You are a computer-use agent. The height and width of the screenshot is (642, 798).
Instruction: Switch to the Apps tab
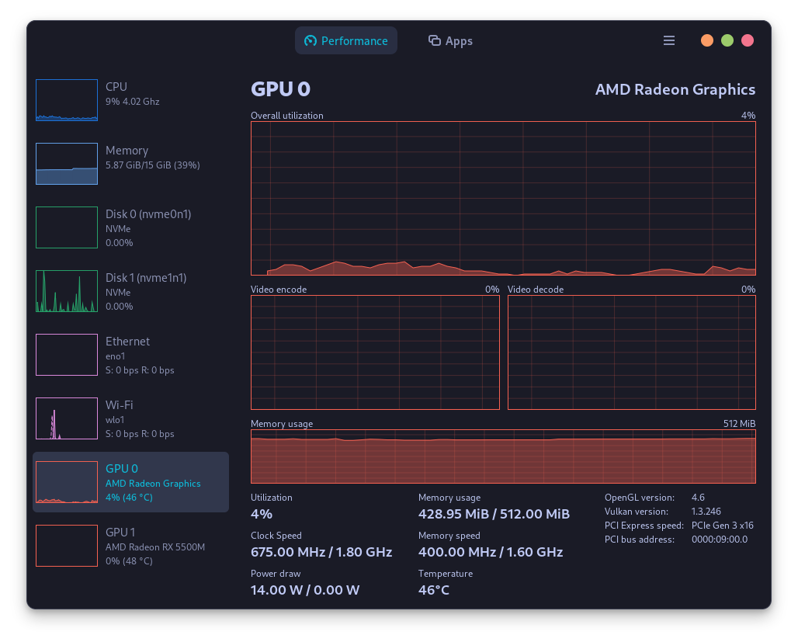click(x=450, y=40)
